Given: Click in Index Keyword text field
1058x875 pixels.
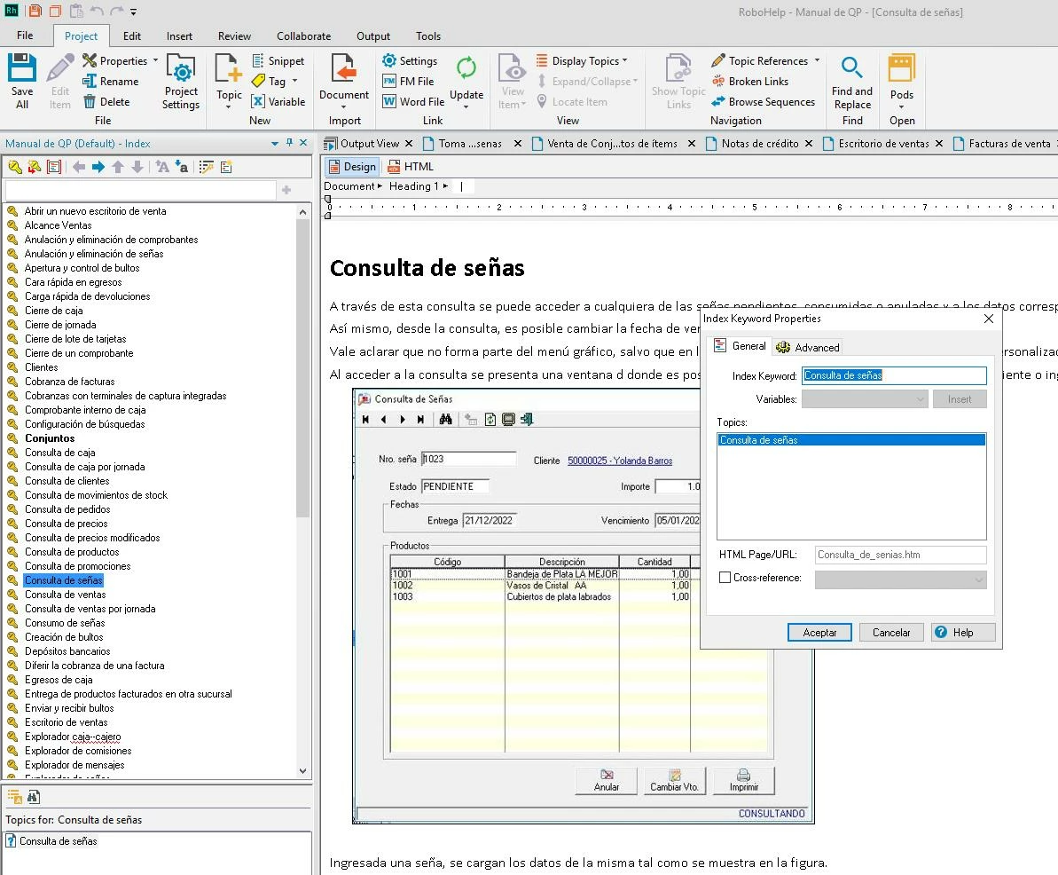Looking at the screenshot, I should click(x=894, y=375).
